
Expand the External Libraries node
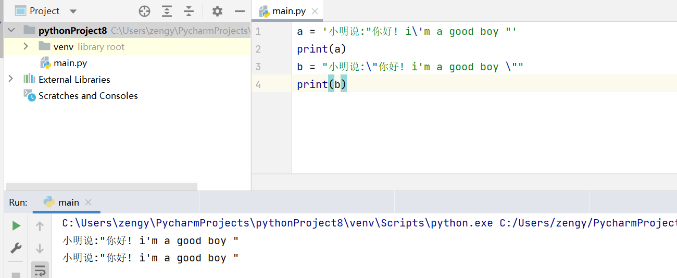pos(11,79)
